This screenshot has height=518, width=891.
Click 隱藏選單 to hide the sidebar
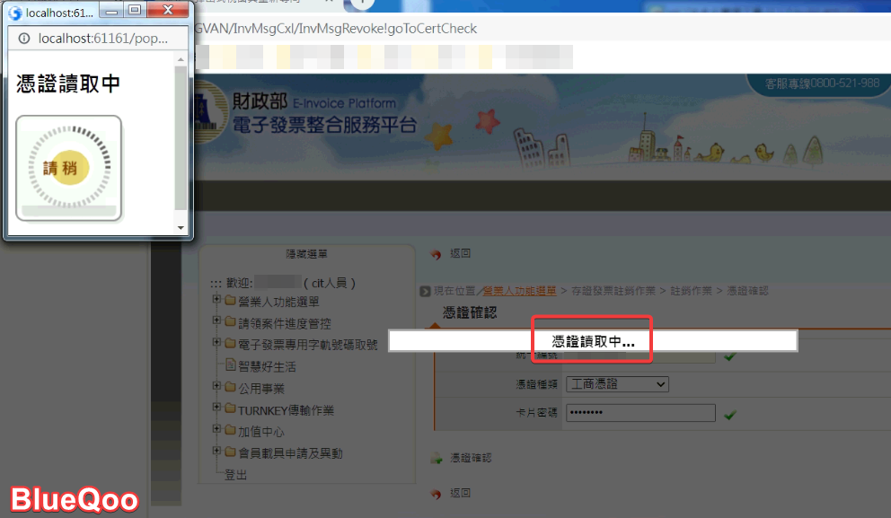(x=306, y=255)
